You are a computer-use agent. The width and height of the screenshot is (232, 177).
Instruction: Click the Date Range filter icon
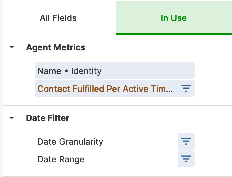click(x=186, y=159)
